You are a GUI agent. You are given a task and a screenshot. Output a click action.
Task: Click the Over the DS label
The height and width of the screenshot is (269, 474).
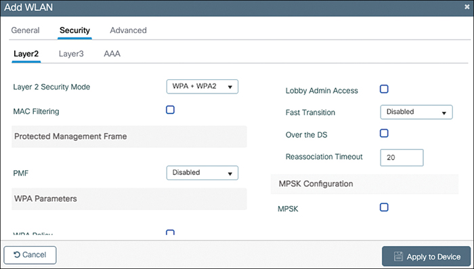coord(306,135)
